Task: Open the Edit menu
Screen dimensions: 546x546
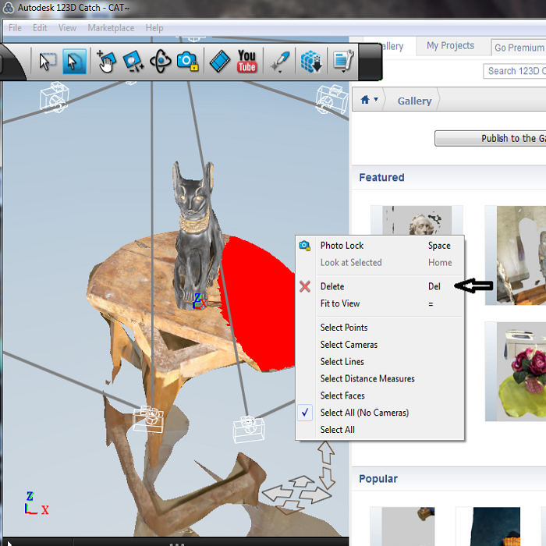Action: (40, 28)
